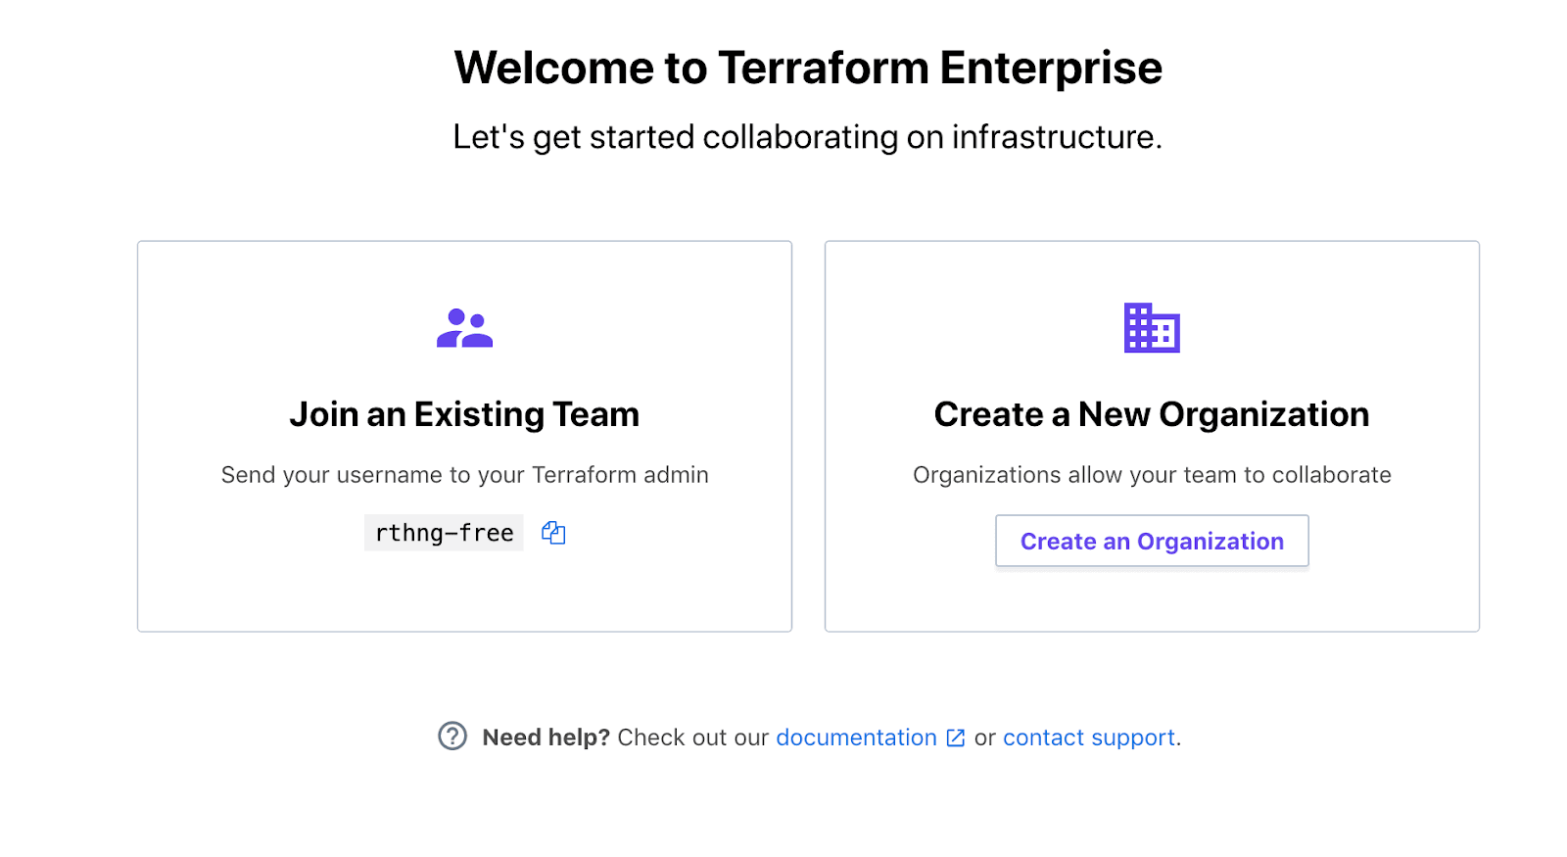The image size is (1567, 857).
Task: Follow the contact support link
Action: [x=1088, y=738]
